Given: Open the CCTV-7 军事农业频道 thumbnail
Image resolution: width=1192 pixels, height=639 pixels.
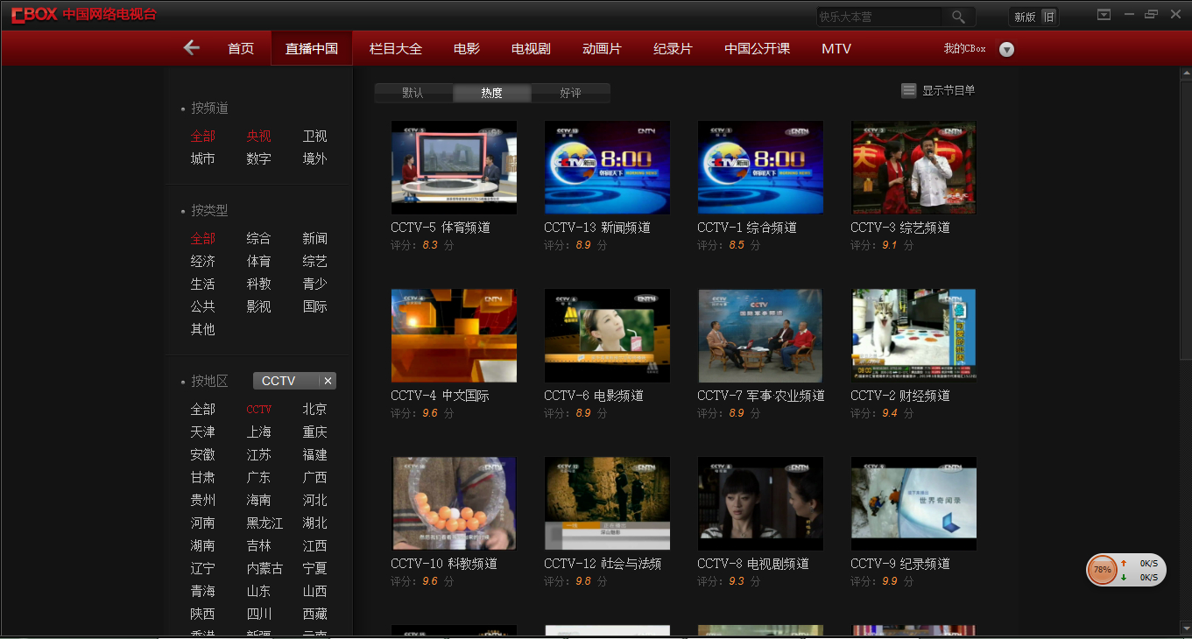Looking at the screenshot, I should pyautogui.click(x=760, y=335).
